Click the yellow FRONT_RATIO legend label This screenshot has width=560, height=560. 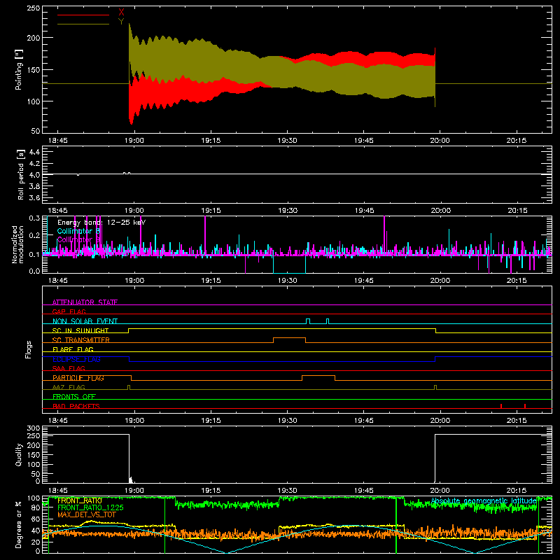click(x=80, y=500)
